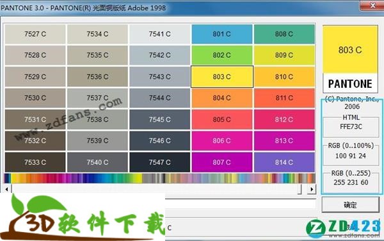Choose the 810 C orange-yellow swatch
Screen dimensions: 384x241
(284, 77)
